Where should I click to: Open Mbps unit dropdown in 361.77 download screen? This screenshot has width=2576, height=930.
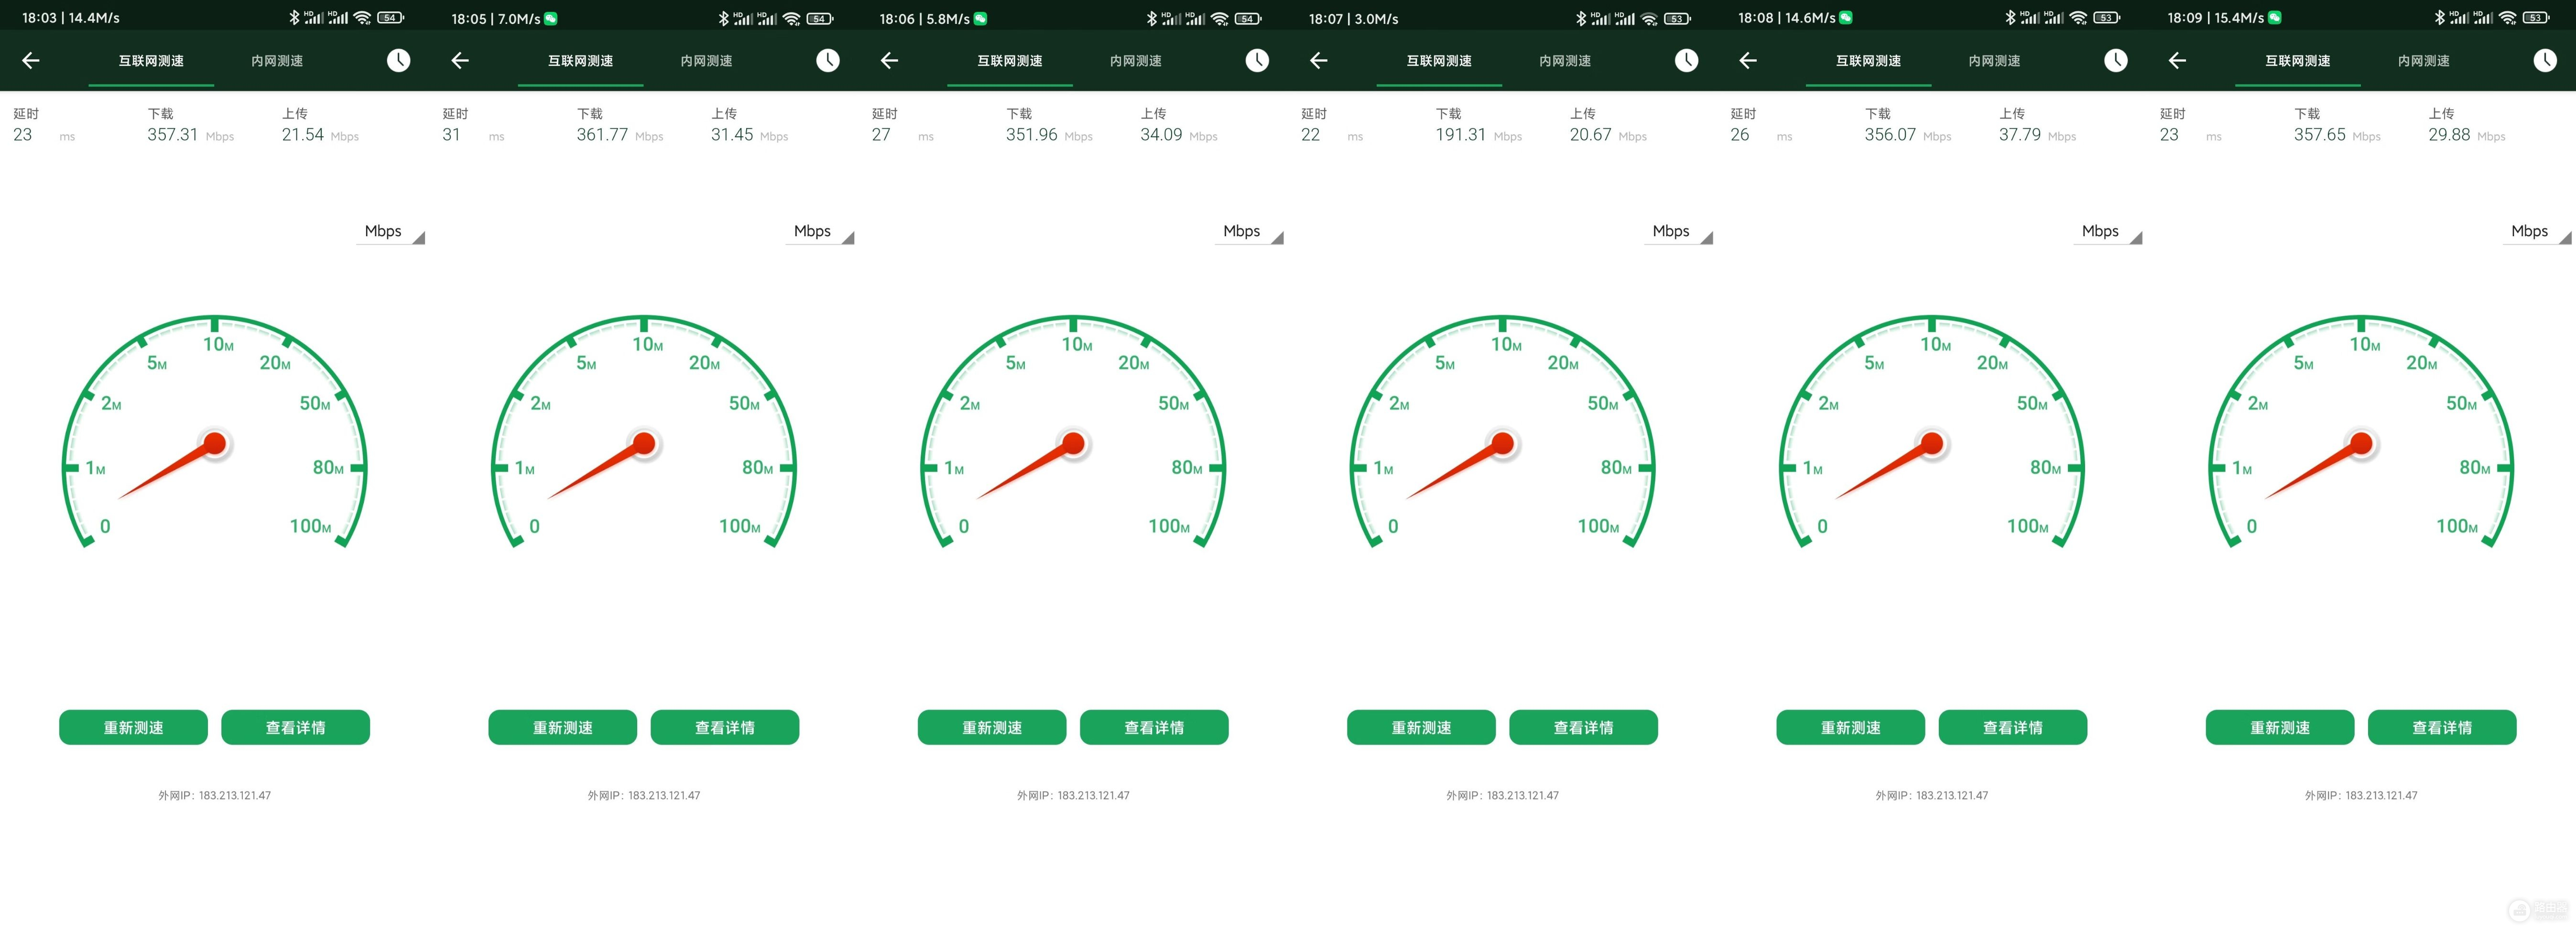pyautogui.click(x=820, y=231)
